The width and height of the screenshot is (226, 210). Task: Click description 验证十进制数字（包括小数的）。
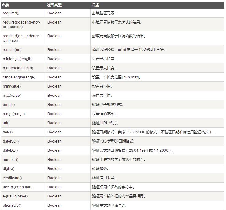(119, 160)
